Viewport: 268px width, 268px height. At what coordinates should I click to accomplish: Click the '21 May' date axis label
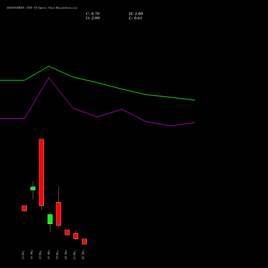[x=75, y=255]
